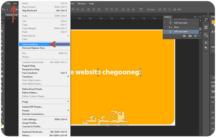The height and width of the screenshot is (138, 216).
Task: Click the align top edges icon
Action: tap(73, 10)
